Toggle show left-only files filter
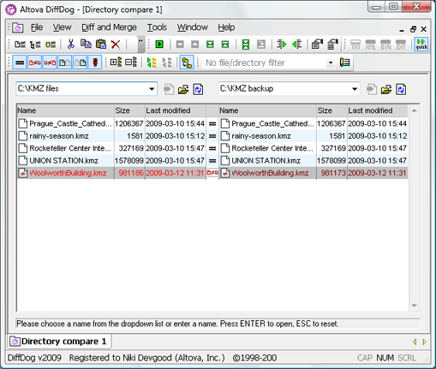The width and height of the screenshot is (436, 369). coord(65,62)
